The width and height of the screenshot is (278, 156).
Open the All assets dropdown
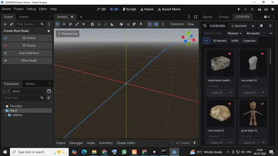click(x=259, y=33)
